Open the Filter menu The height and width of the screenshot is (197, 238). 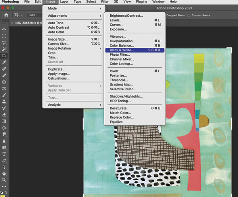[x=105, y=2]
